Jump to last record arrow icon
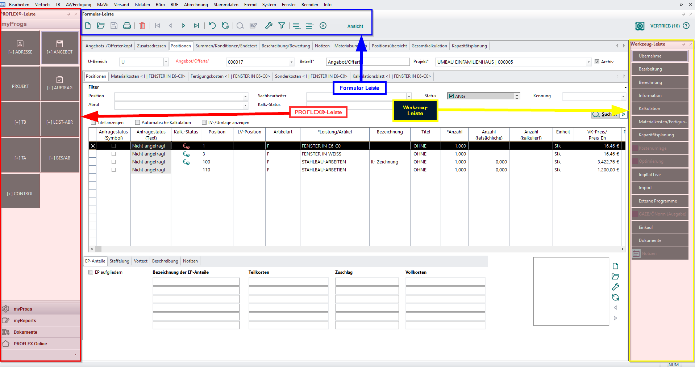 coord(196,26)
